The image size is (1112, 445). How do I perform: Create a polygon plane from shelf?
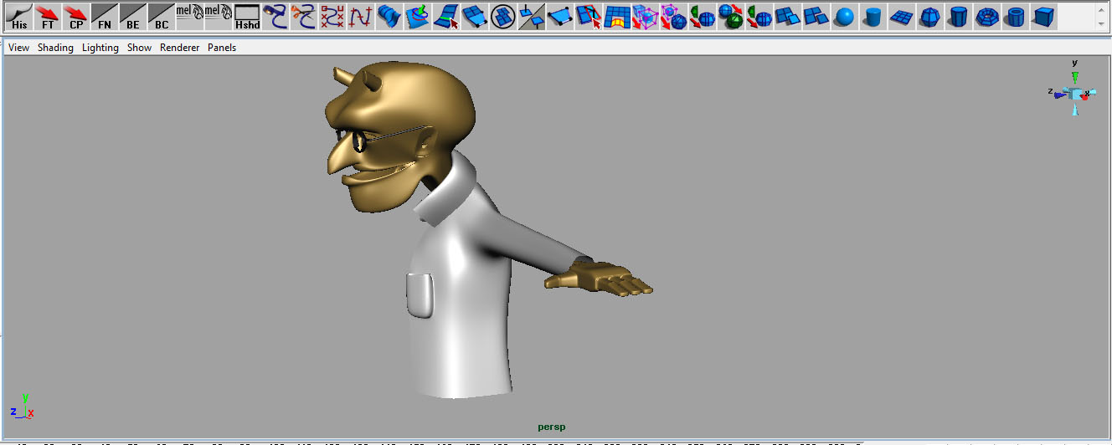pos(902,17)
